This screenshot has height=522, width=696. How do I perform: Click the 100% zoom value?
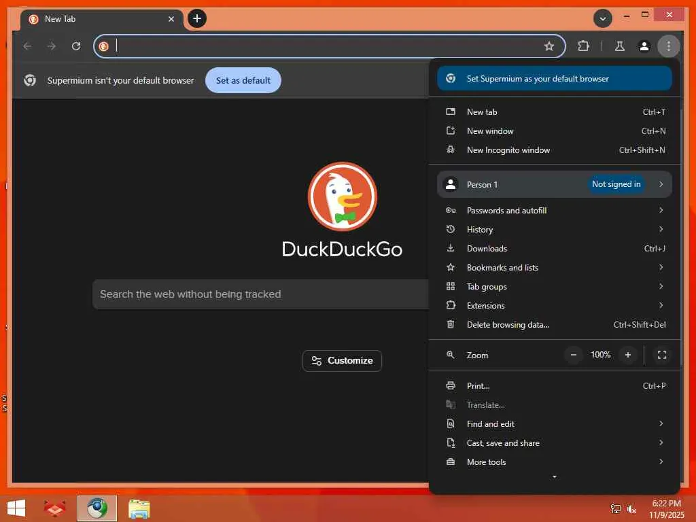[x=601, y=355]
